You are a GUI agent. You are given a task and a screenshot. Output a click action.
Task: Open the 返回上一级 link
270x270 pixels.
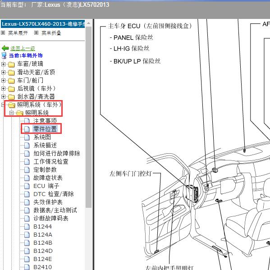pos(23,48)
